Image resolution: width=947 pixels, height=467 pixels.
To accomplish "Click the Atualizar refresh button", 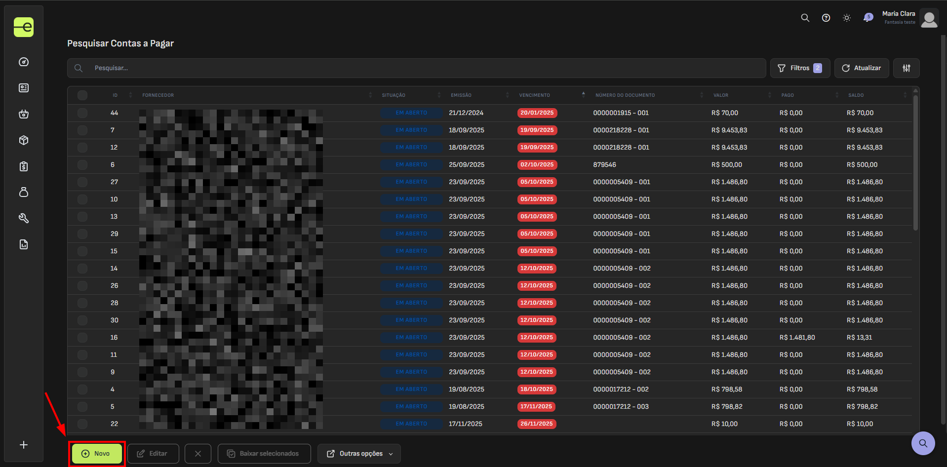I will [x=862, y=68].
